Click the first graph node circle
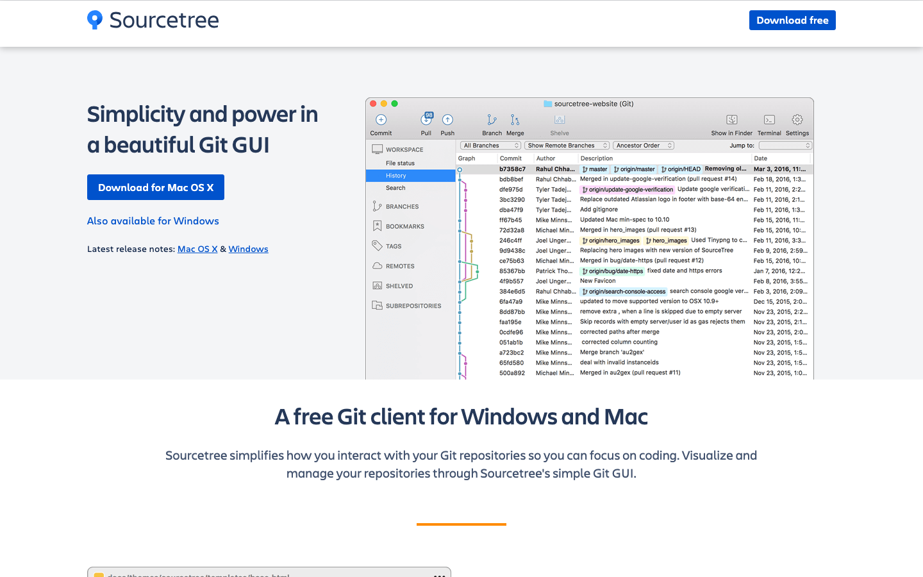This screenshot has width=923, height=577. point(460,169)
